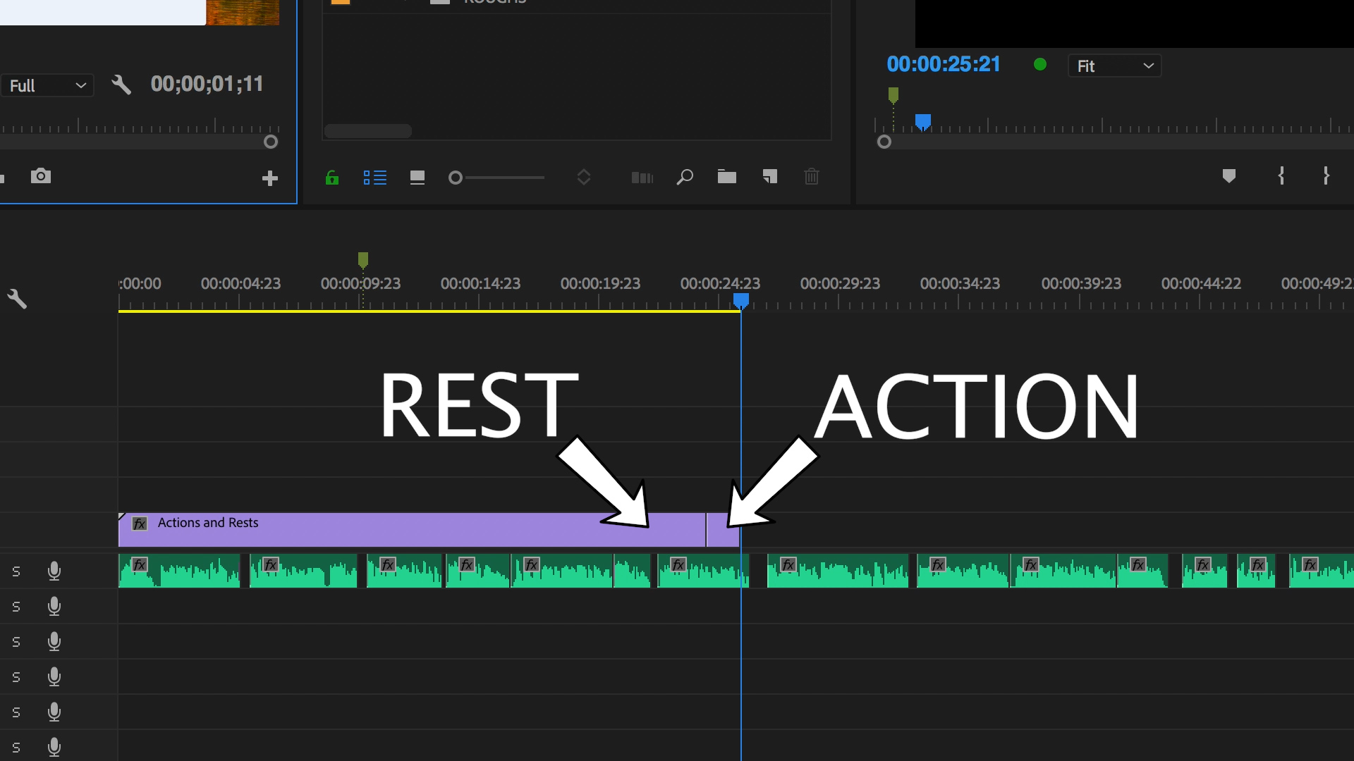Toggle the green project writable lock icon
Viewport: 1354px width, 761px height.
tap(332, 178)
